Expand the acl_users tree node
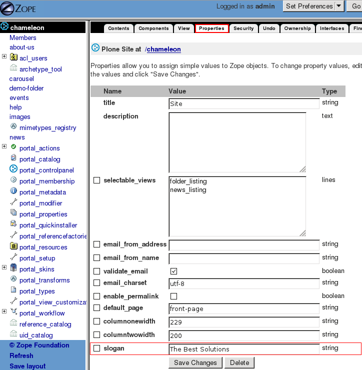 4,56
